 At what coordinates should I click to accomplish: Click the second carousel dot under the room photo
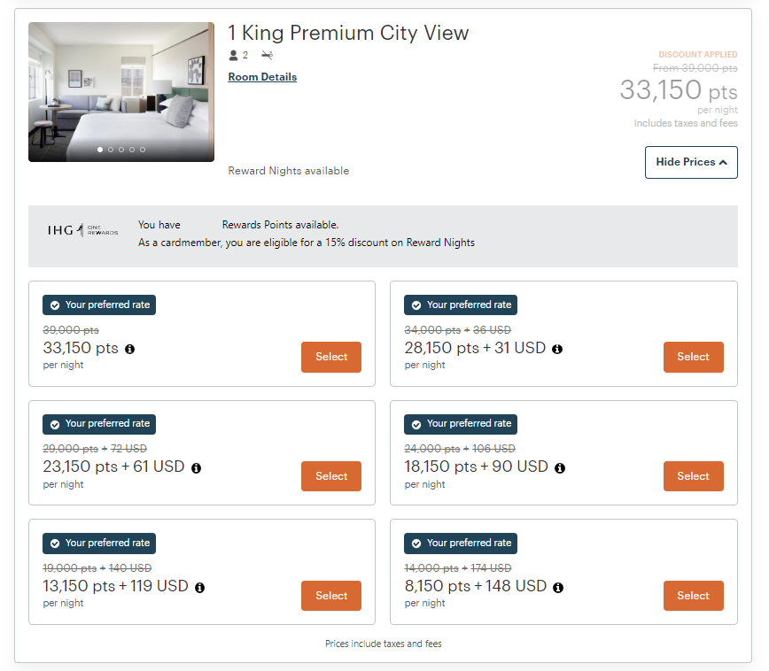coord(111,150)
